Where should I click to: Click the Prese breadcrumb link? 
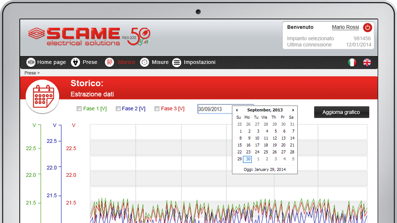tap(30, 73)
